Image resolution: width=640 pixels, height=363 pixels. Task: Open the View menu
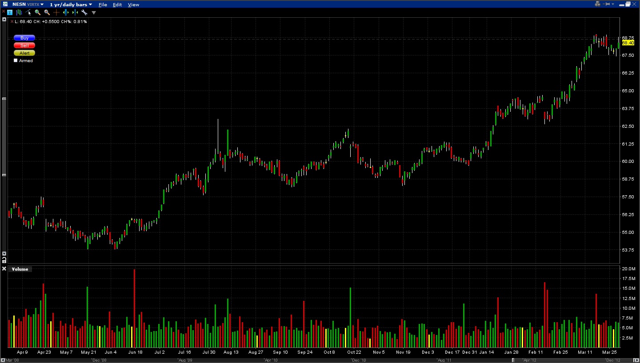[133, 4]
